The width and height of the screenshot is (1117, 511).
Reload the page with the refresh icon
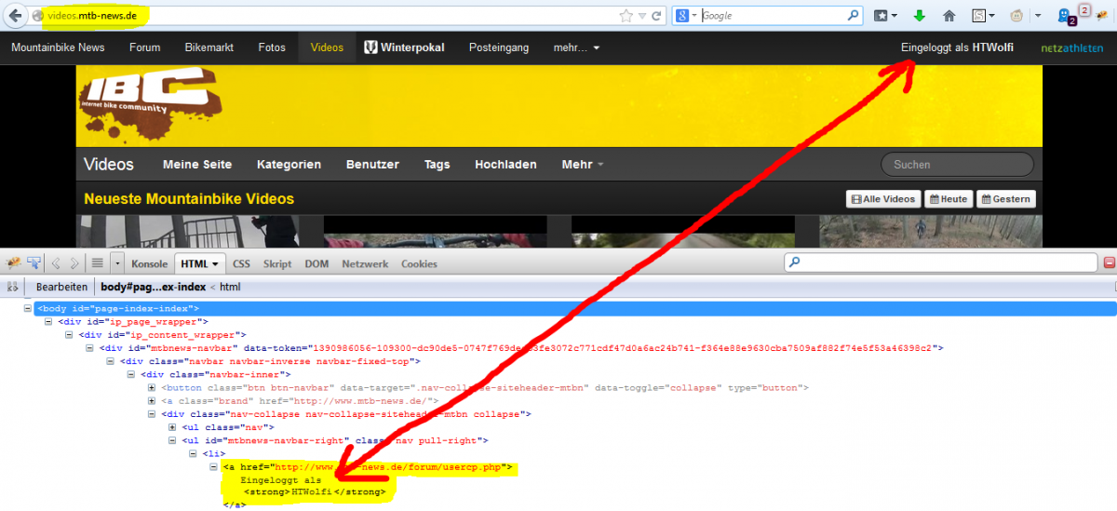click(x=656, y=16)
